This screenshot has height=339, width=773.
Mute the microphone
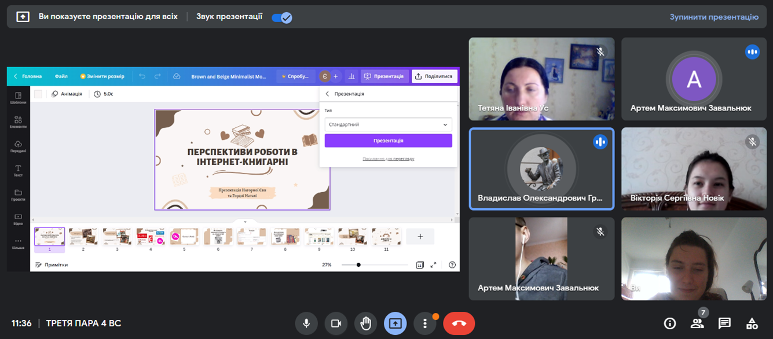pos(306,323)
